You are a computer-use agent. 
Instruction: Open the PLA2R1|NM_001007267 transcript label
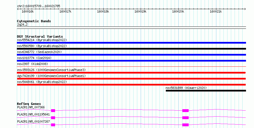click(33, 121)
